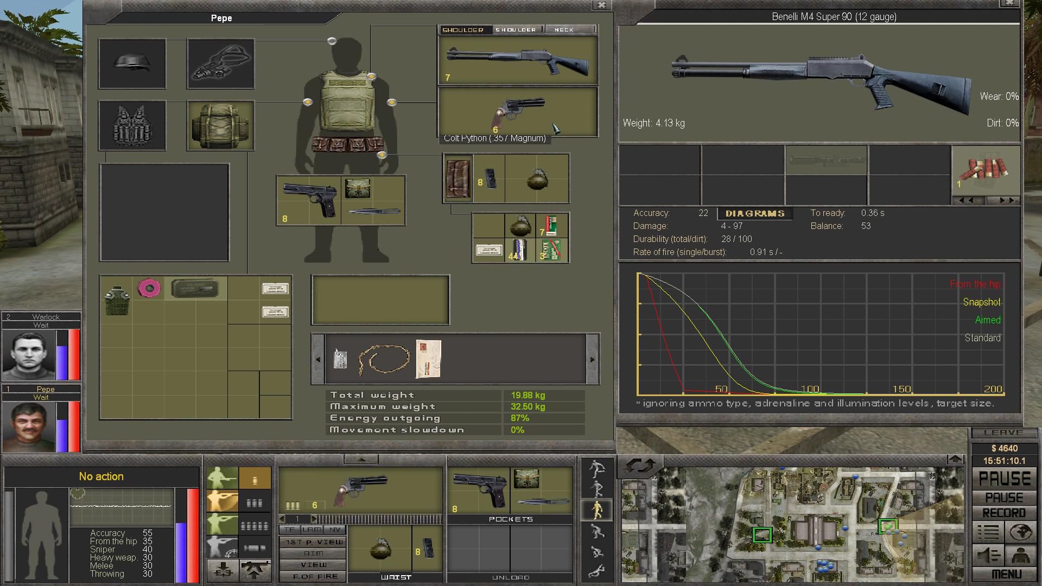The image size is (1042, 586).
Task: Select the grenade on the belt slot
Action: (x=537, y=179)
